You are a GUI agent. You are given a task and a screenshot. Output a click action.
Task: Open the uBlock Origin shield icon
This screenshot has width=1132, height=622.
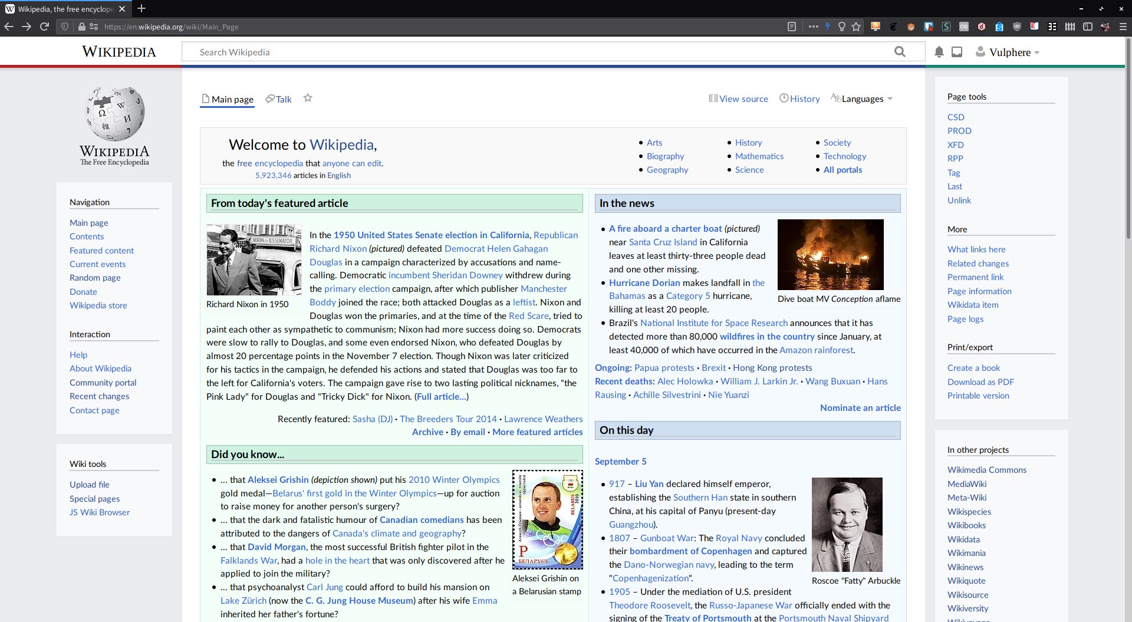click(x=1017, y=27)
